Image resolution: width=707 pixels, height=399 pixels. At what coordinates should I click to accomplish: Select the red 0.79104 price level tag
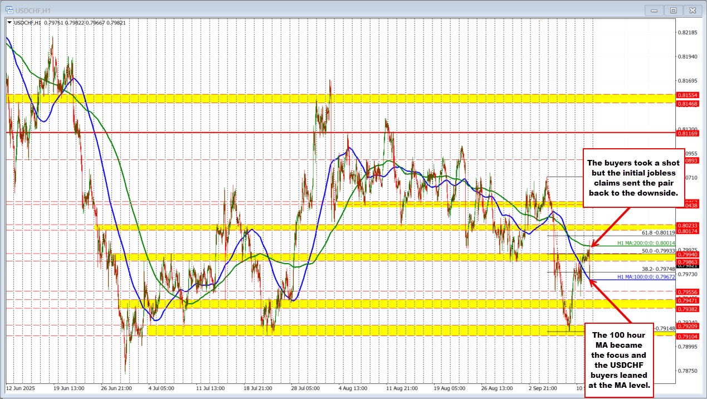(x=687, y=337)
